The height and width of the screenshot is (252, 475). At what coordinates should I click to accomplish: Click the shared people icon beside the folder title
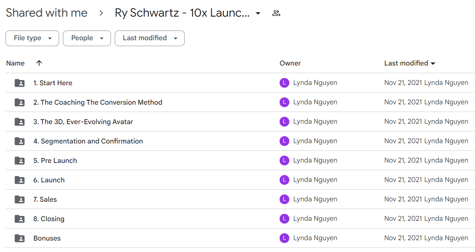pos(276,13)
